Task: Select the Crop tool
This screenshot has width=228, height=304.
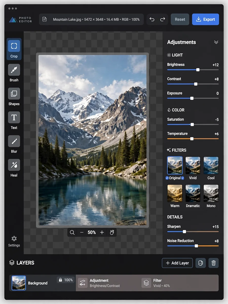Action: (x=14, y=49)
